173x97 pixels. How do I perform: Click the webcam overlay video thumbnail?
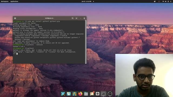click(x=144, y=75)
